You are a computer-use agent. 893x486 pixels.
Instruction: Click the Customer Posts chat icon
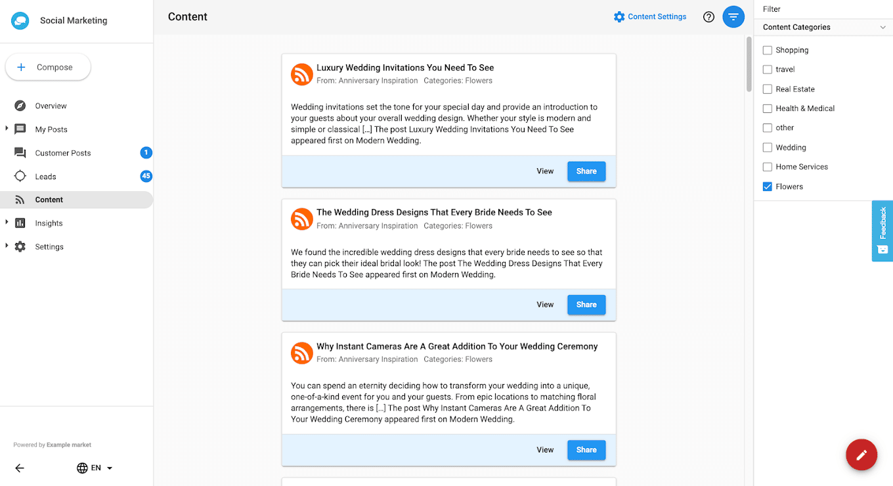tap(20, 153)
